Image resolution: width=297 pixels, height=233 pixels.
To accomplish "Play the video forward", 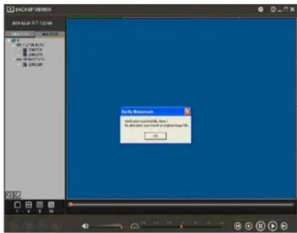I will [272, 226].
